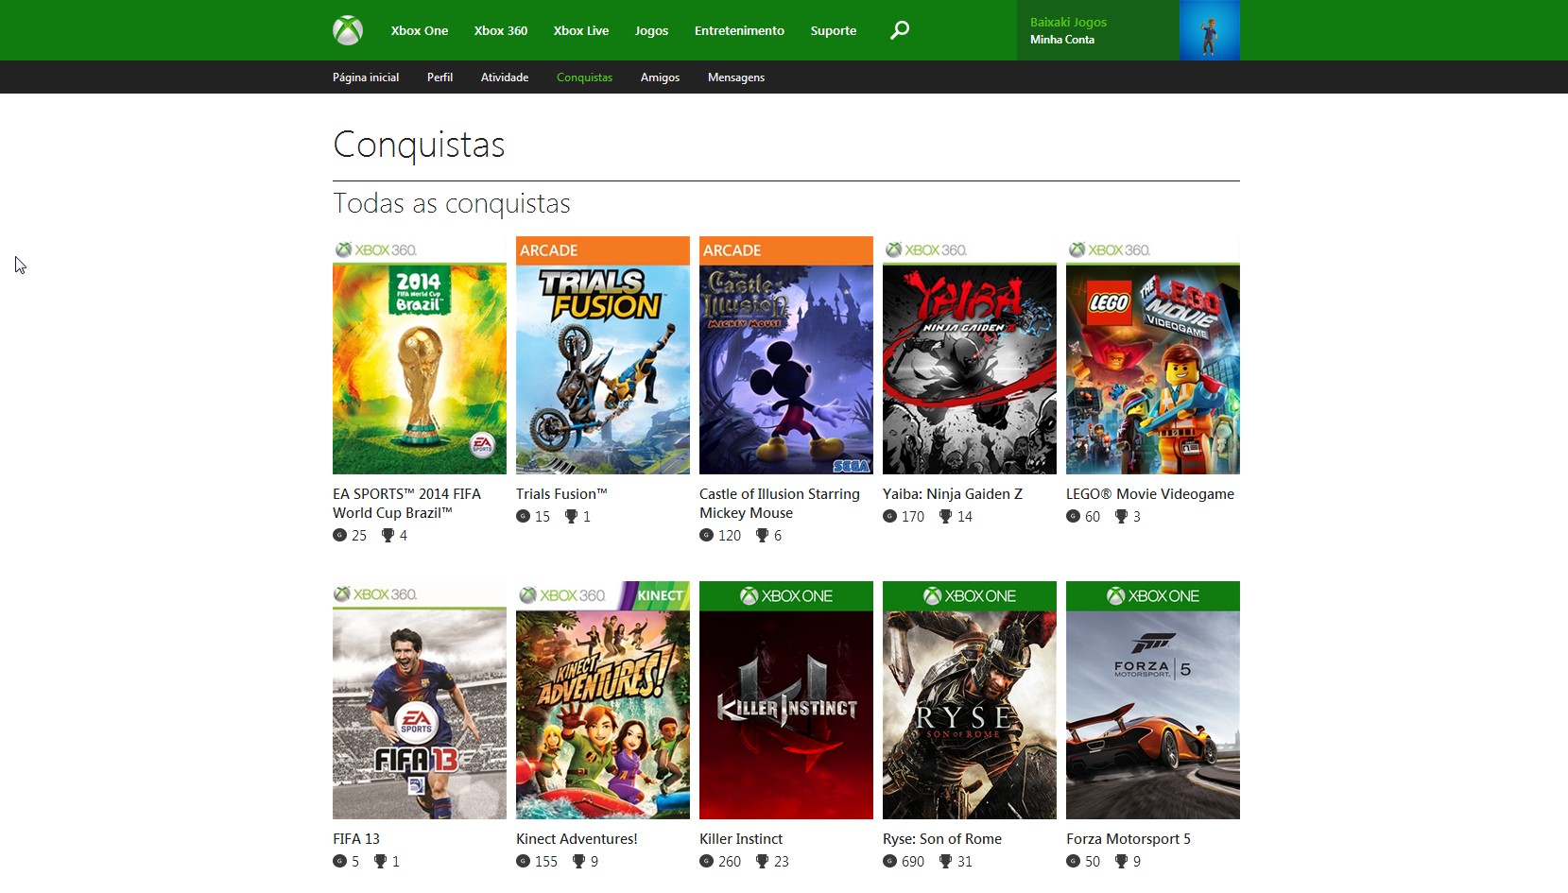Click the Killer Instinct cover art
The height and width of the screenshot is (893, 1568).
786,700
